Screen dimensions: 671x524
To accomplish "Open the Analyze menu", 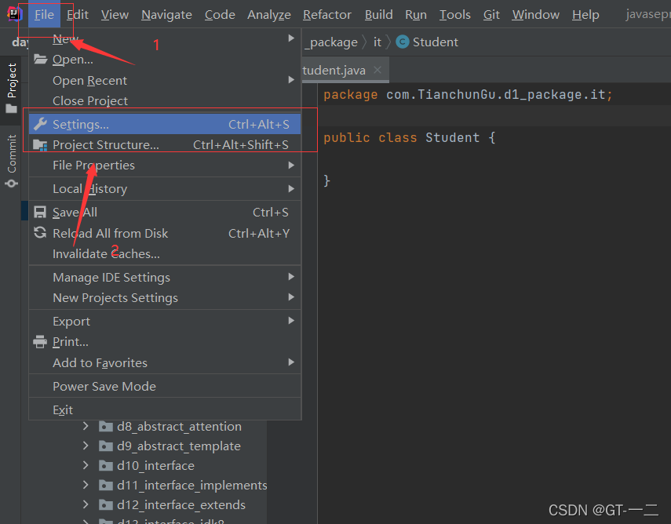I will click(268, 15).
